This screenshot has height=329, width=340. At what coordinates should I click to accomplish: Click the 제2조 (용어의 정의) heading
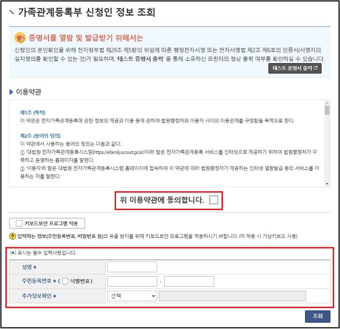(x=40, y=136)
